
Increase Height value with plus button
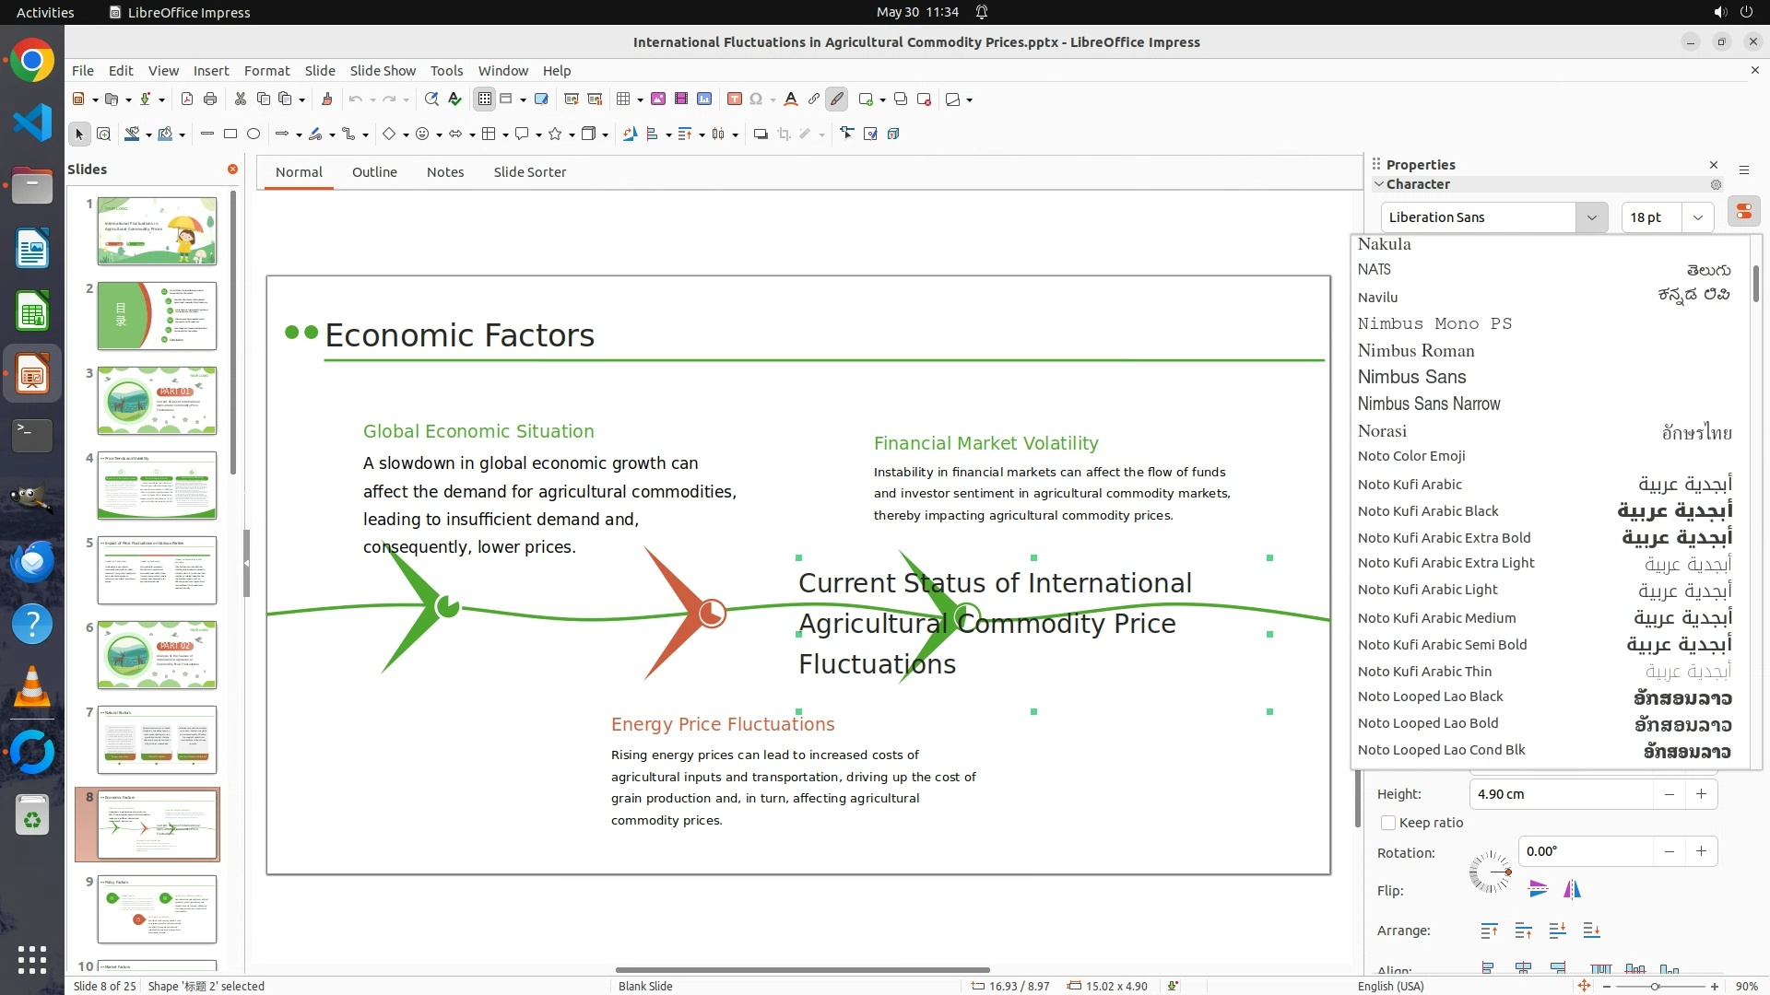tap(1701, 794)
